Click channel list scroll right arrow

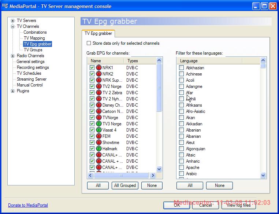click(152, 176)
